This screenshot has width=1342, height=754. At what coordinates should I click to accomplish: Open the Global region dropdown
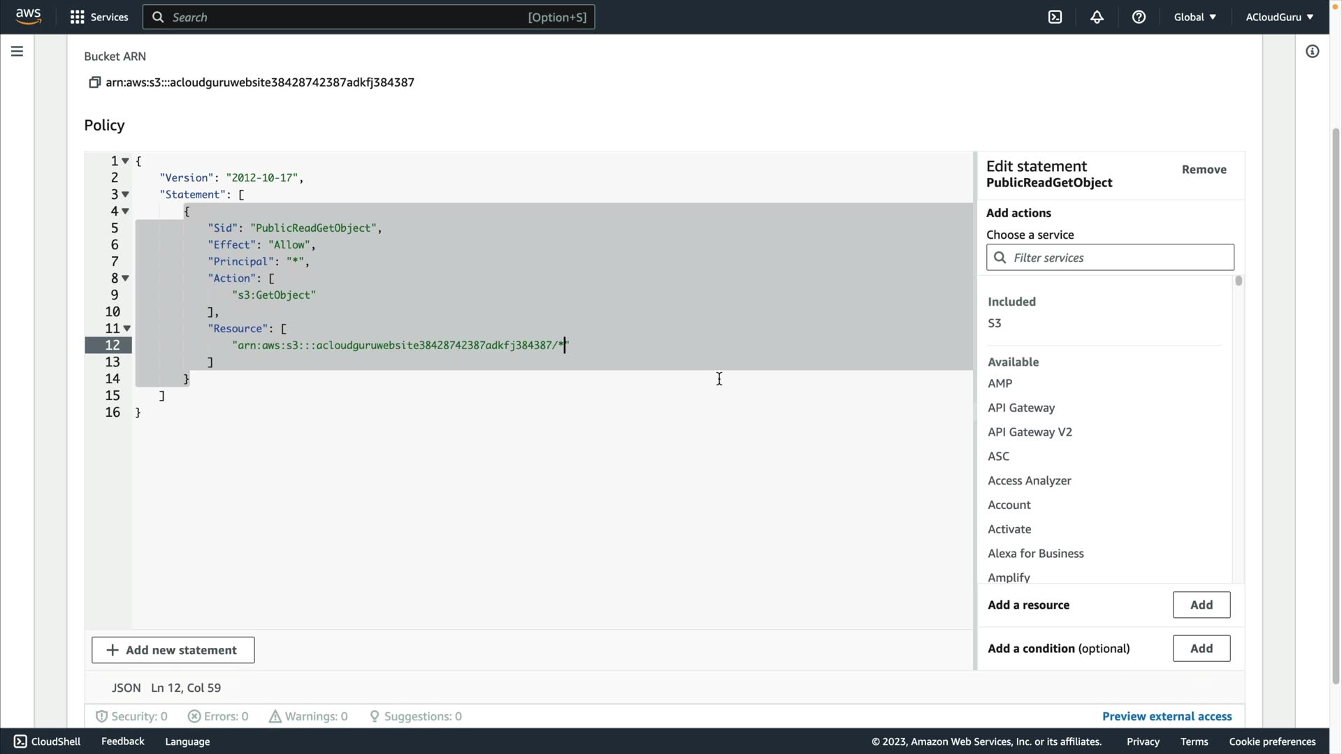click(1195, 17)
